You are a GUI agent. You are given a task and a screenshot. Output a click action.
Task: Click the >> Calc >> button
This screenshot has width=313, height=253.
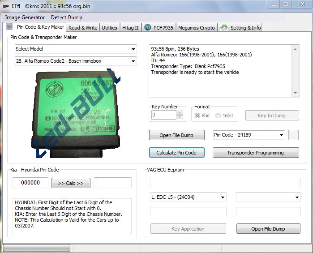click(71, 183)
